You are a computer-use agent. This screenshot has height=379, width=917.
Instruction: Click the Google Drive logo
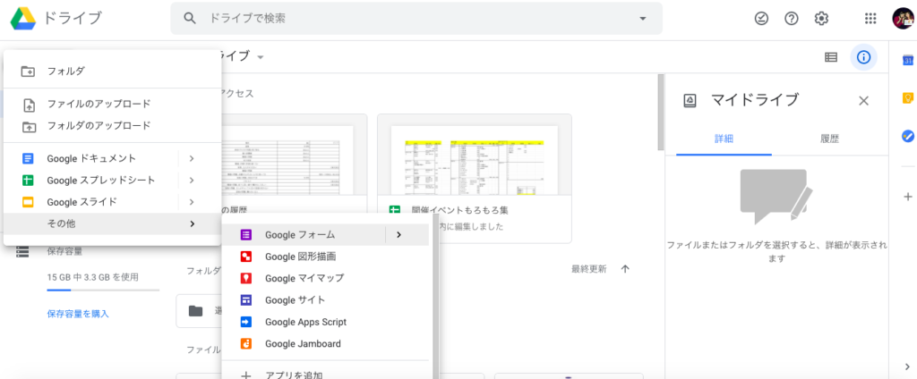[x=23, y=19]
